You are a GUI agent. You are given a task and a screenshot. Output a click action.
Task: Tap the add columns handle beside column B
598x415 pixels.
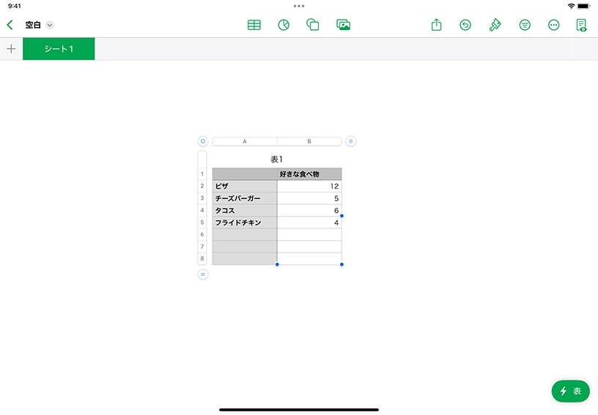(x=351, y=141)
